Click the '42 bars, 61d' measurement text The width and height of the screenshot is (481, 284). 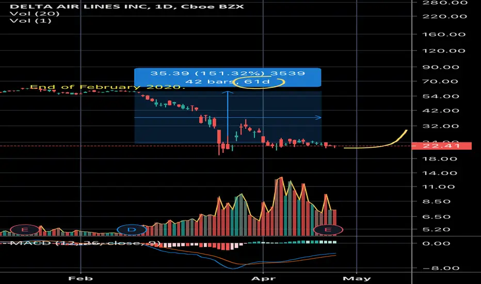(x=227, y=82)
